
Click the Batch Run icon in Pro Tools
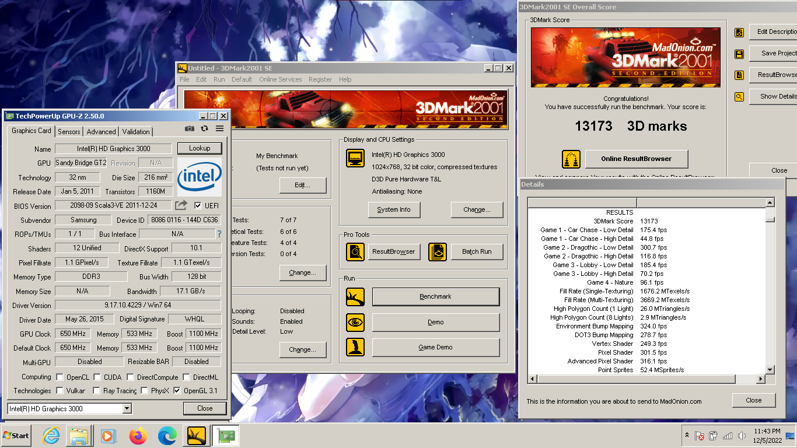(438, 252)
